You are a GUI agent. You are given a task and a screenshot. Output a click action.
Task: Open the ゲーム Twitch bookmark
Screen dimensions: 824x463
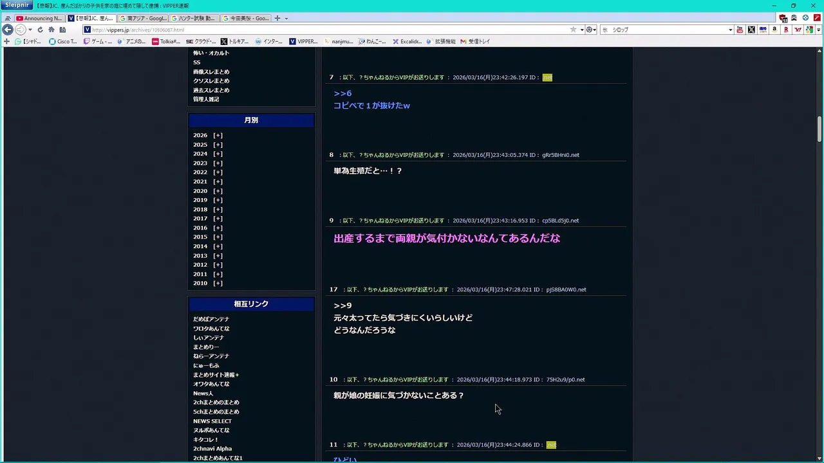[98, 41]
